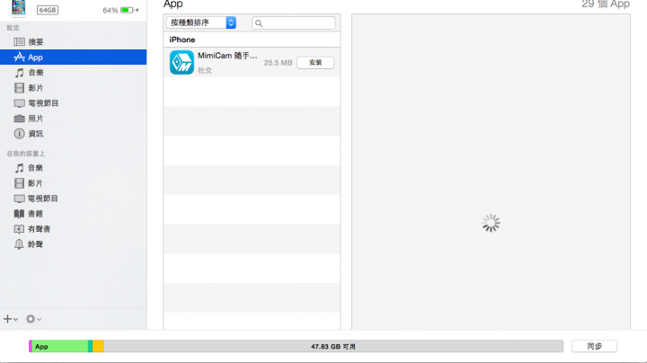Viewport: 647px width, 363px height.
Task: Click the 社交 category label
Action: pos(205,71)
